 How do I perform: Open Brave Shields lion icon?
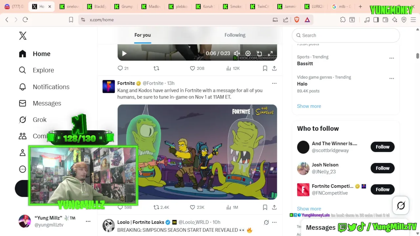tap(297, 20)
